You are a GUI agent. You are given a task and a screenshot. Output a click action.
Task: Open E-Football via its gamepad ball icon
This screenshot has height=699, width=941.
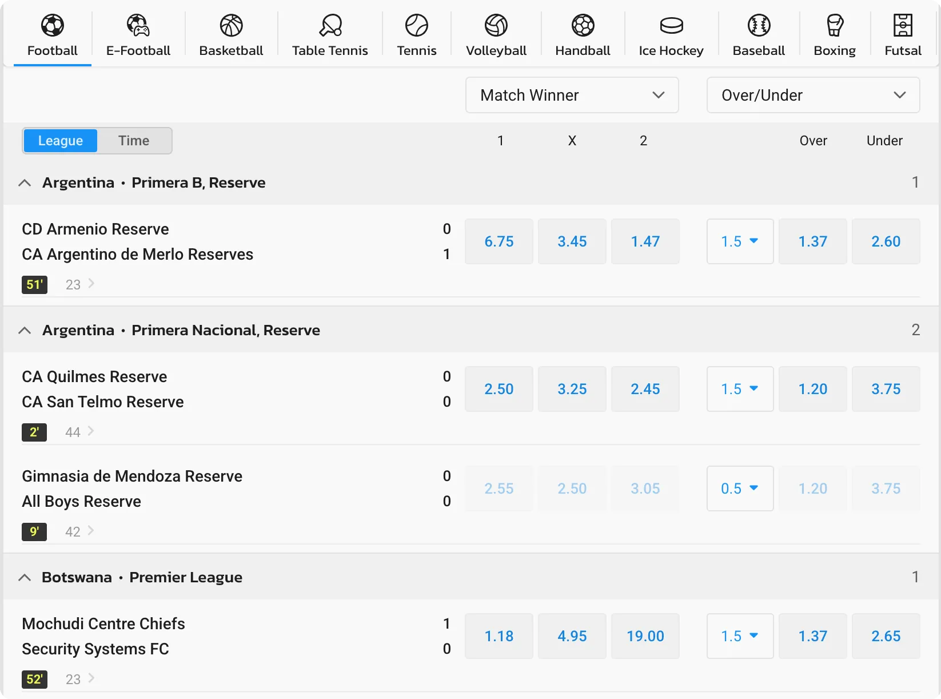(138, 25)
